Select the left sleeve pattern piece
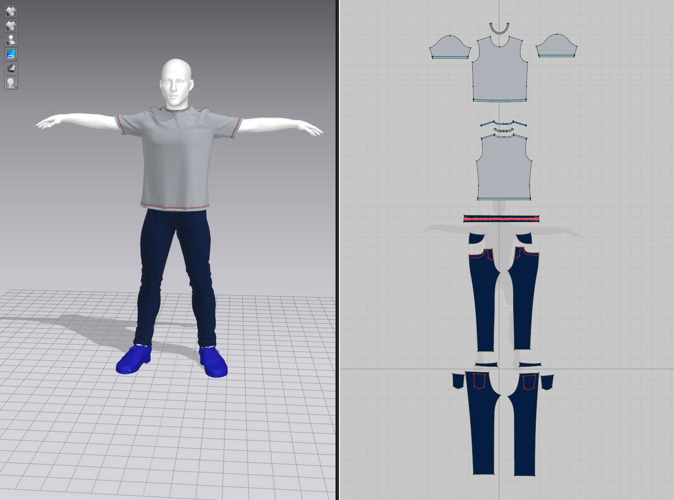 [449, 47]
